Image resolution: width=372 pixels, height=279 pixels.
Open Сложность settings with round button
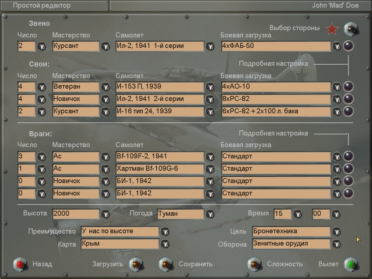tap(254, 264)
